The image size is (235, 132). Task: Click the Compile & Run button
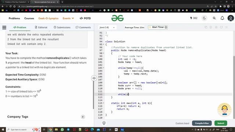(x=202, y=123)
